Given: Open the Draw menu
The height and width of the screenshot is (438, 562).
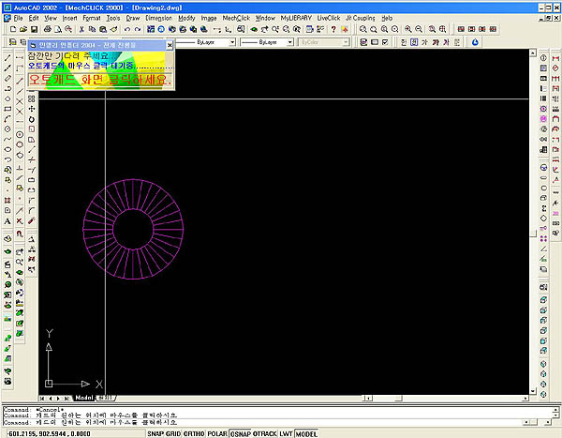Looking at the screenshot, I should pos(133,18).
